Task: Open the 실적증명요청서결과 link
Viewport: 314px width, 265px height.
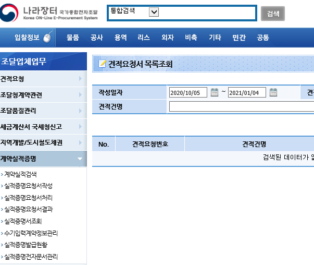Action: [x=29, y=209]
